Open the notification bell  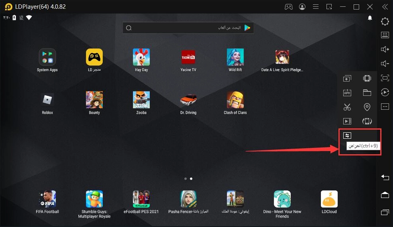click(x=370, y=18)
